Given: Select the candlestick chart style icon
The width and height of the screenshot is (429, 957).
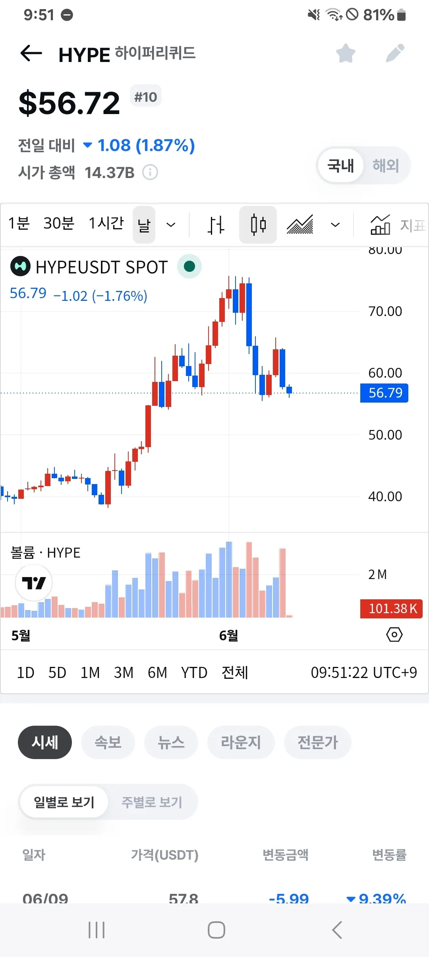Looking at the screenshot, I should coord(258,225).
